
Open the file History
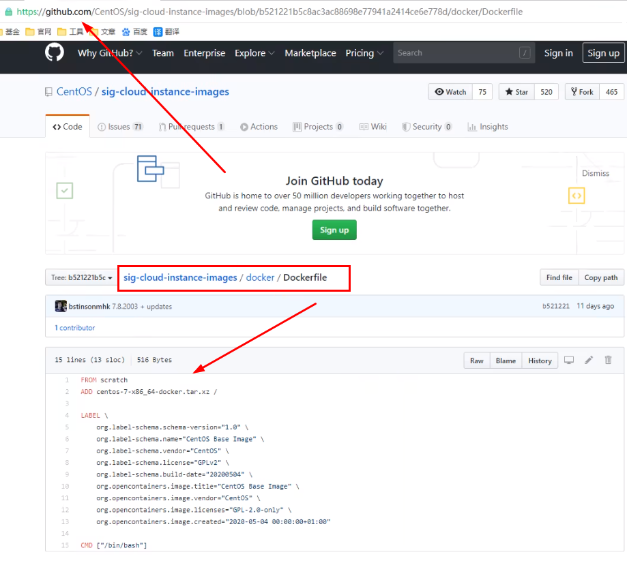[540, 361]
